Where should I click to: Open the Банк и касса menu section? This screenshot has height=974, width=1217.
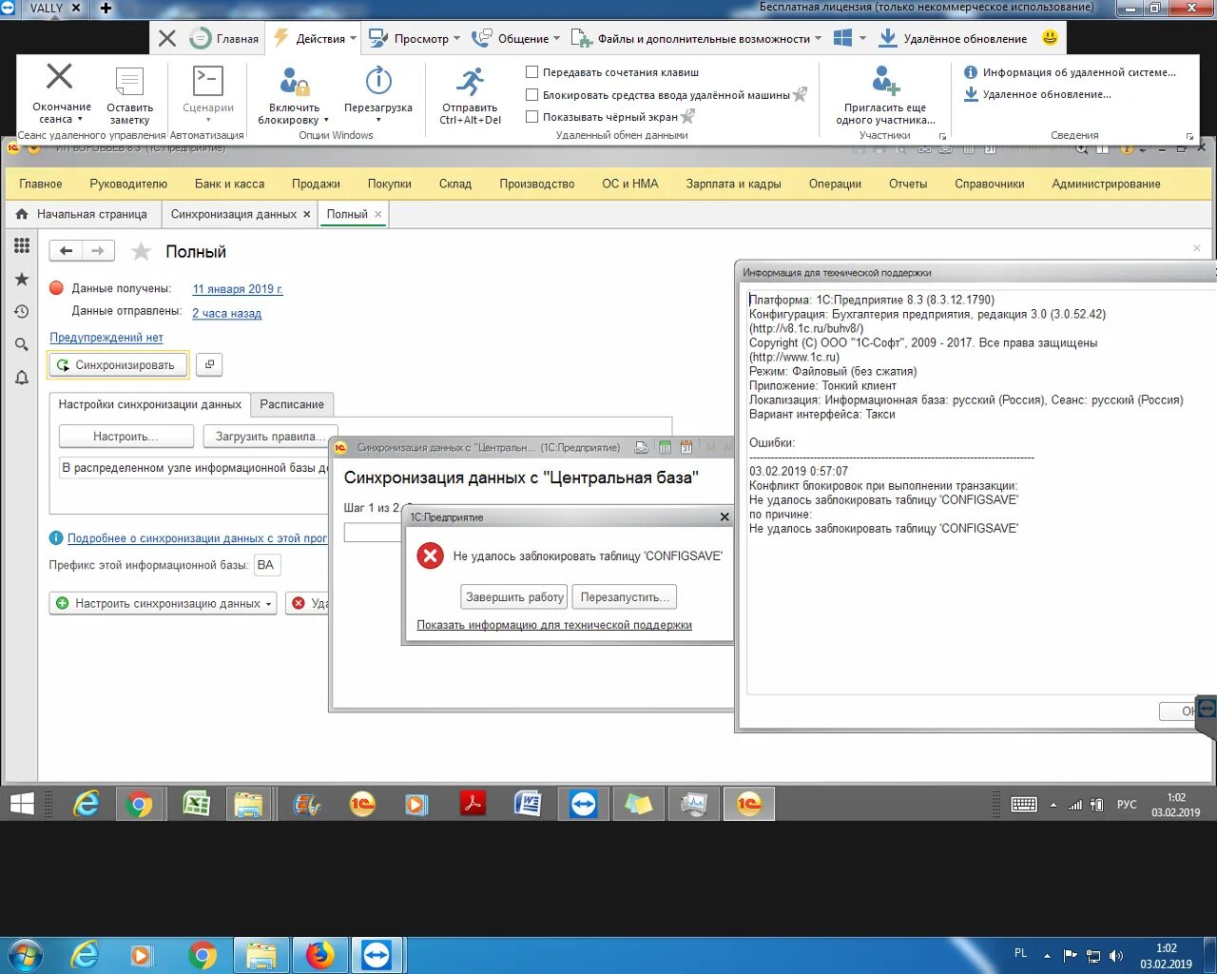click(x=229, y=184)
